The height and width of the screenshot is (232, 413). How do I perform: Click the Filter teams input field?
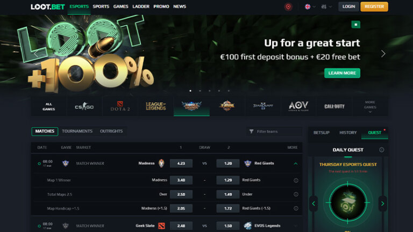[x=274, y=131]
